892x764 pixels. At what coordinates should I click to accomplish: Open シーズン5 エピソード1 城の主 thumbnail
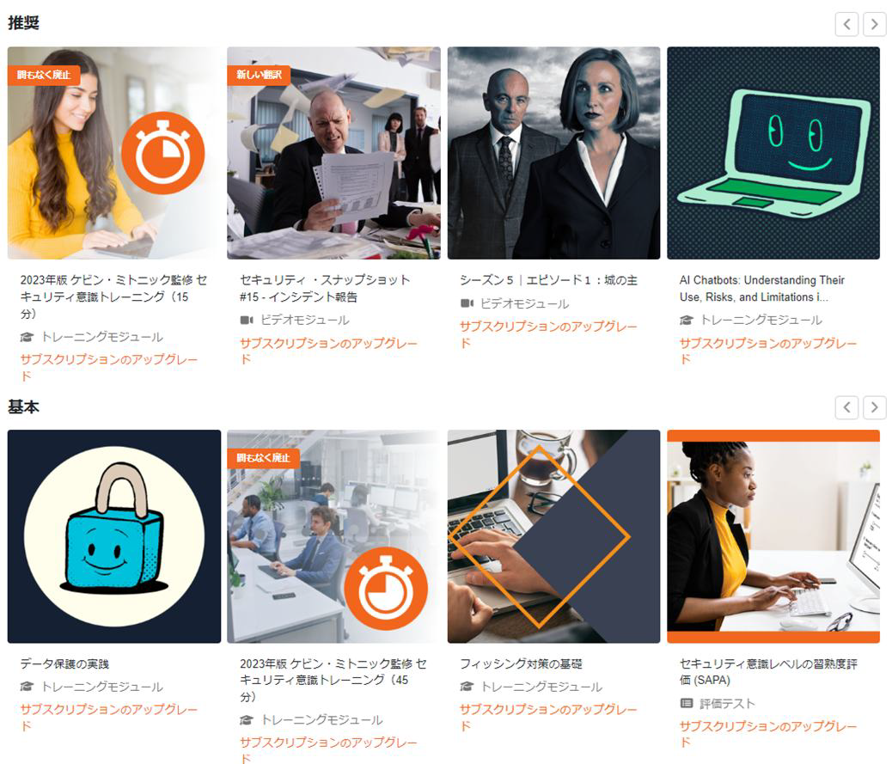tap(553, 153)
